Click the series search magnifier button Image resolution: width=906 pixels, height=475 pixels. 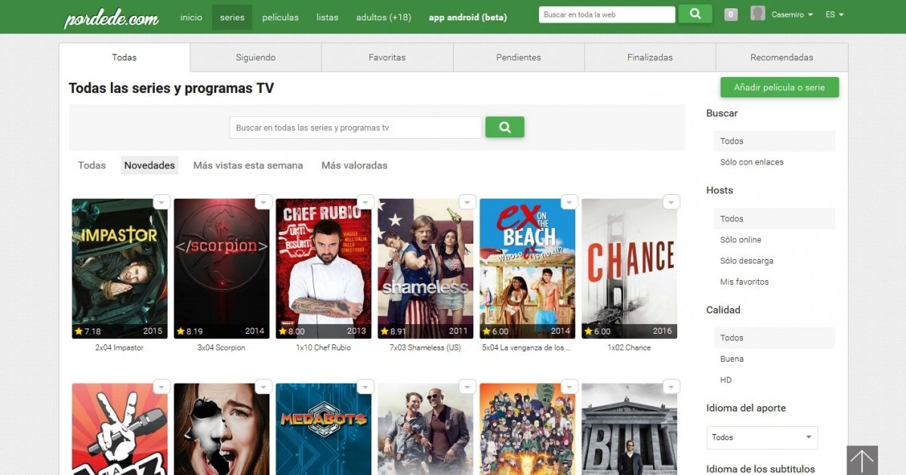tap(504, 128)
